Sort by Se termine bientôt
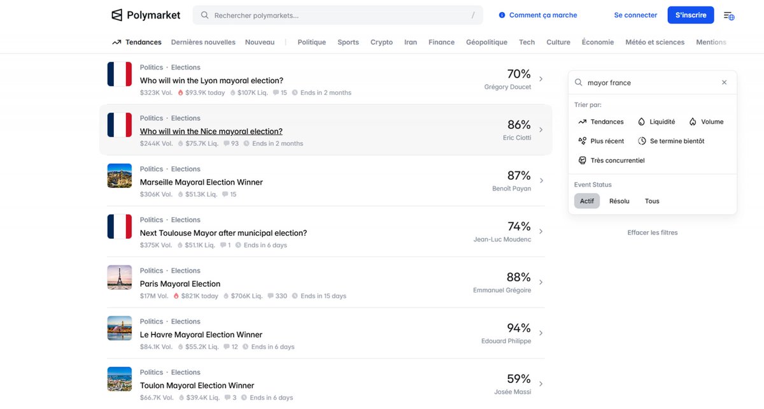Viewport: 764px width, 409px height. 671,141
